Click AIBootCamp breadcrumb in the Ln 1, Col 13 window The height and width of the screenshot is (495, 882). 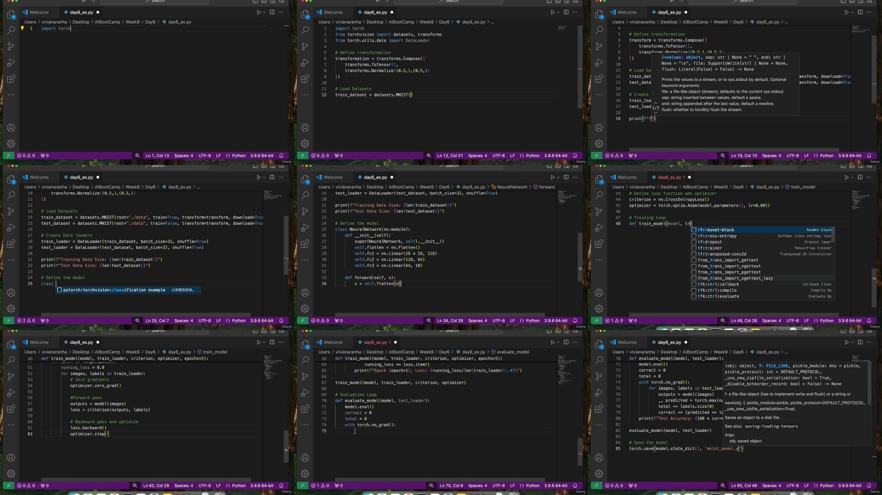(x=107, y=22)
